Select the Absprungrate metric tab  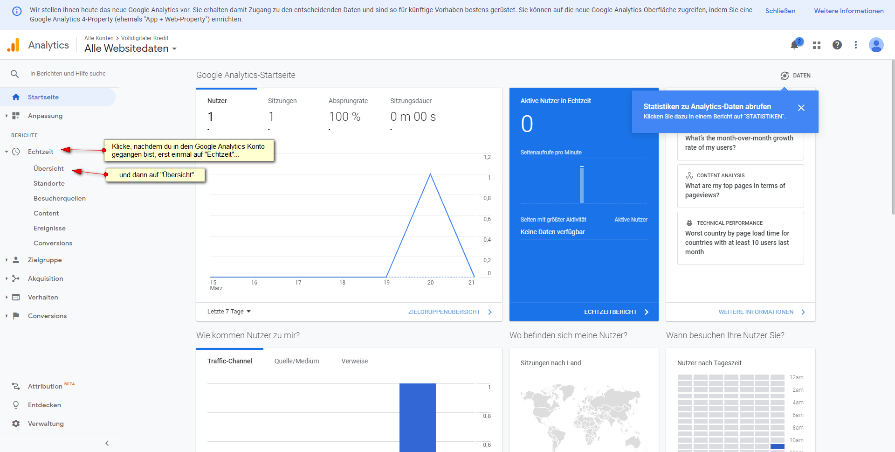click(348, 110)
